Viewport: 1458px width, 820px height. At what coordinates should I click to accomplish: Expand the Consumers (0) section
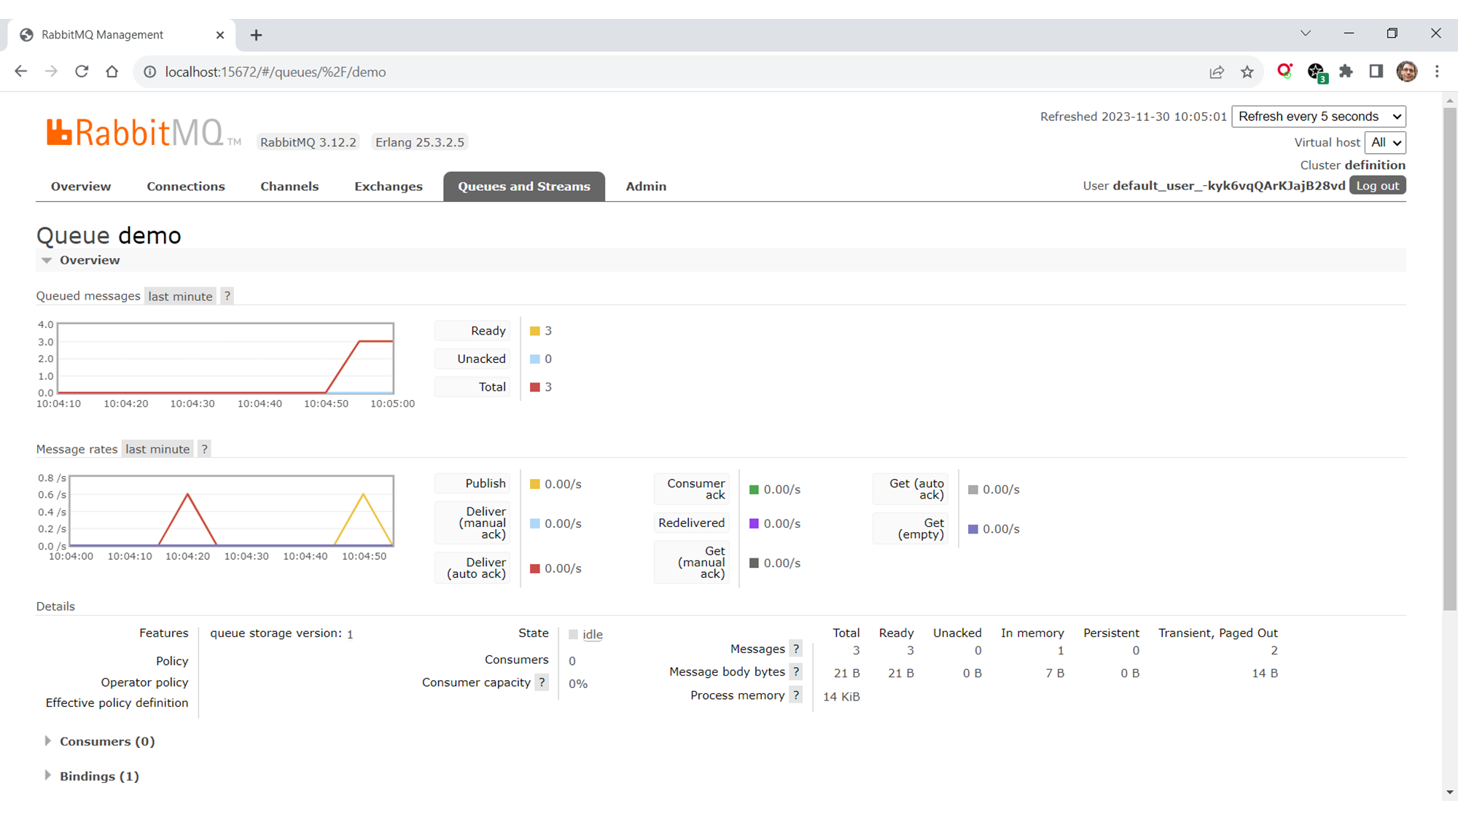tap(106, 741)
